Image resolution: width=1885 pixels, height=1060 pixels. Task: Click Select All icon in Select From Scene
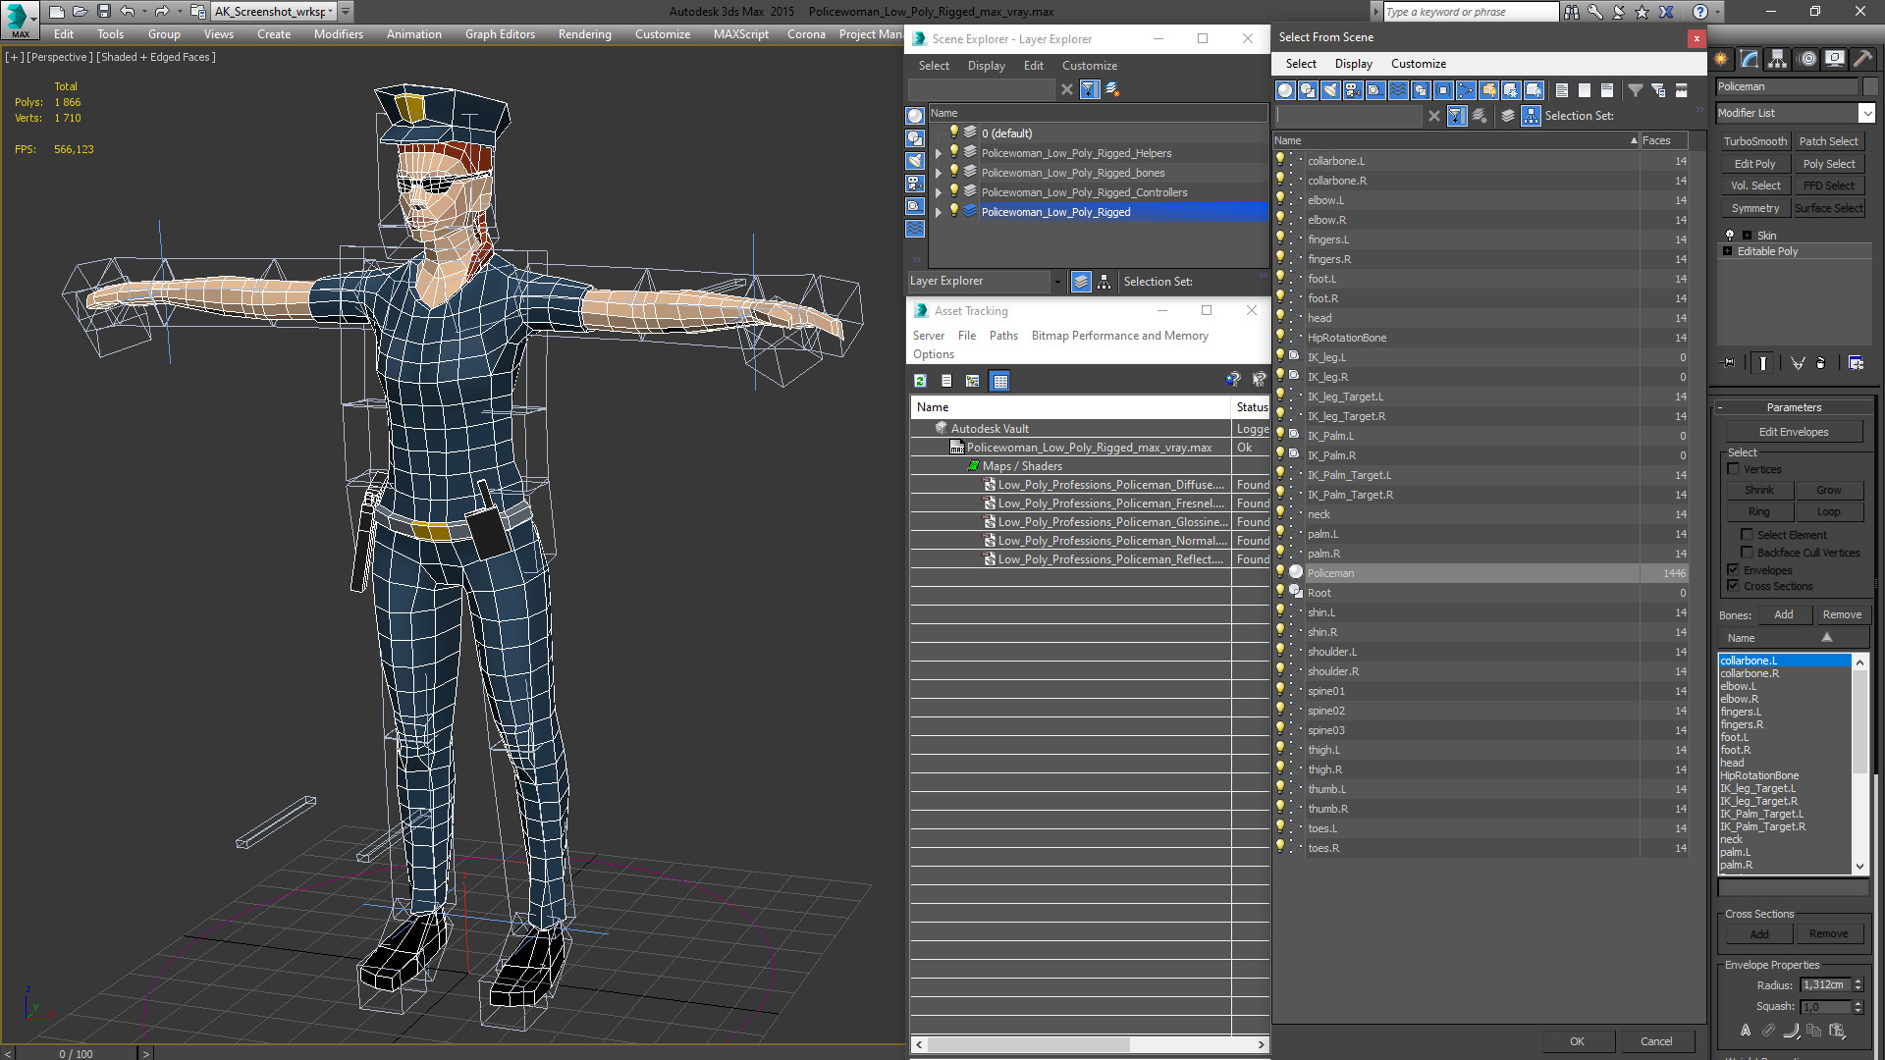click(1562, 90)
